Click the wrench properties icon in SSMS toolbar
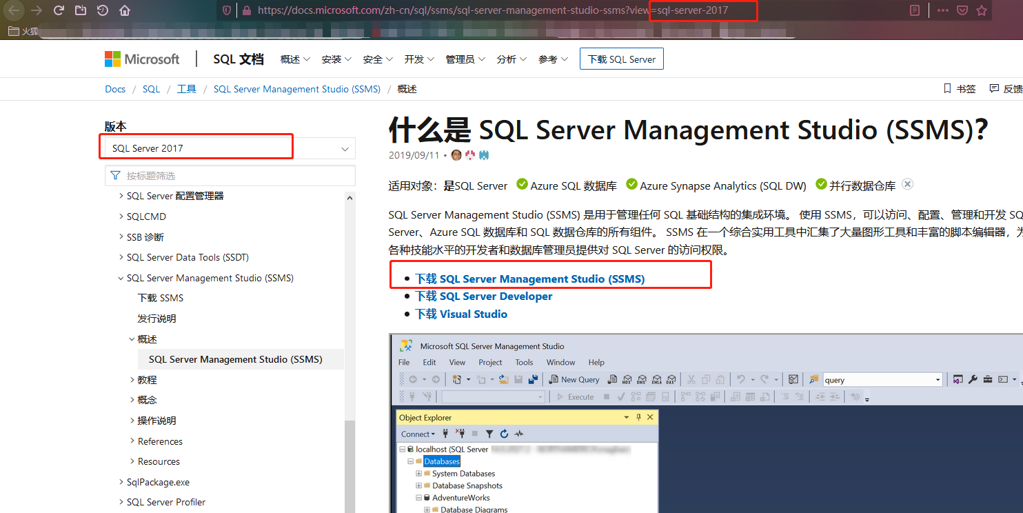The height and width of the screenshot is (513, 1023). point(973,379)
